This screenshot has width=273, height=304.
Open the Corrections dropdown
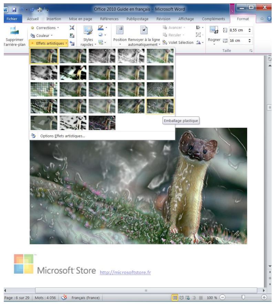point(45,28)
